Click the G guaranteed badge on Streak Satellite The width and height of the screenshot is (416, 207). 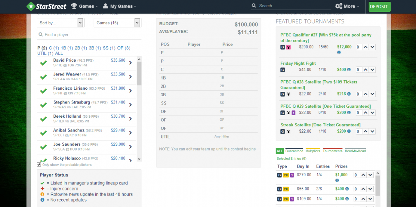(x=283, y=131)
